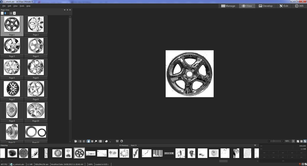The height and width of the screenshot is (166, 307).
Task: Open the zoom percentage dropdown arrow
Action: [x=293, y=141]
